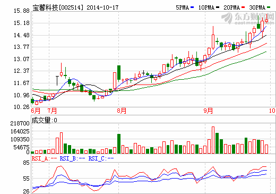Click the 164025 volume axis label

pos(20,131)
